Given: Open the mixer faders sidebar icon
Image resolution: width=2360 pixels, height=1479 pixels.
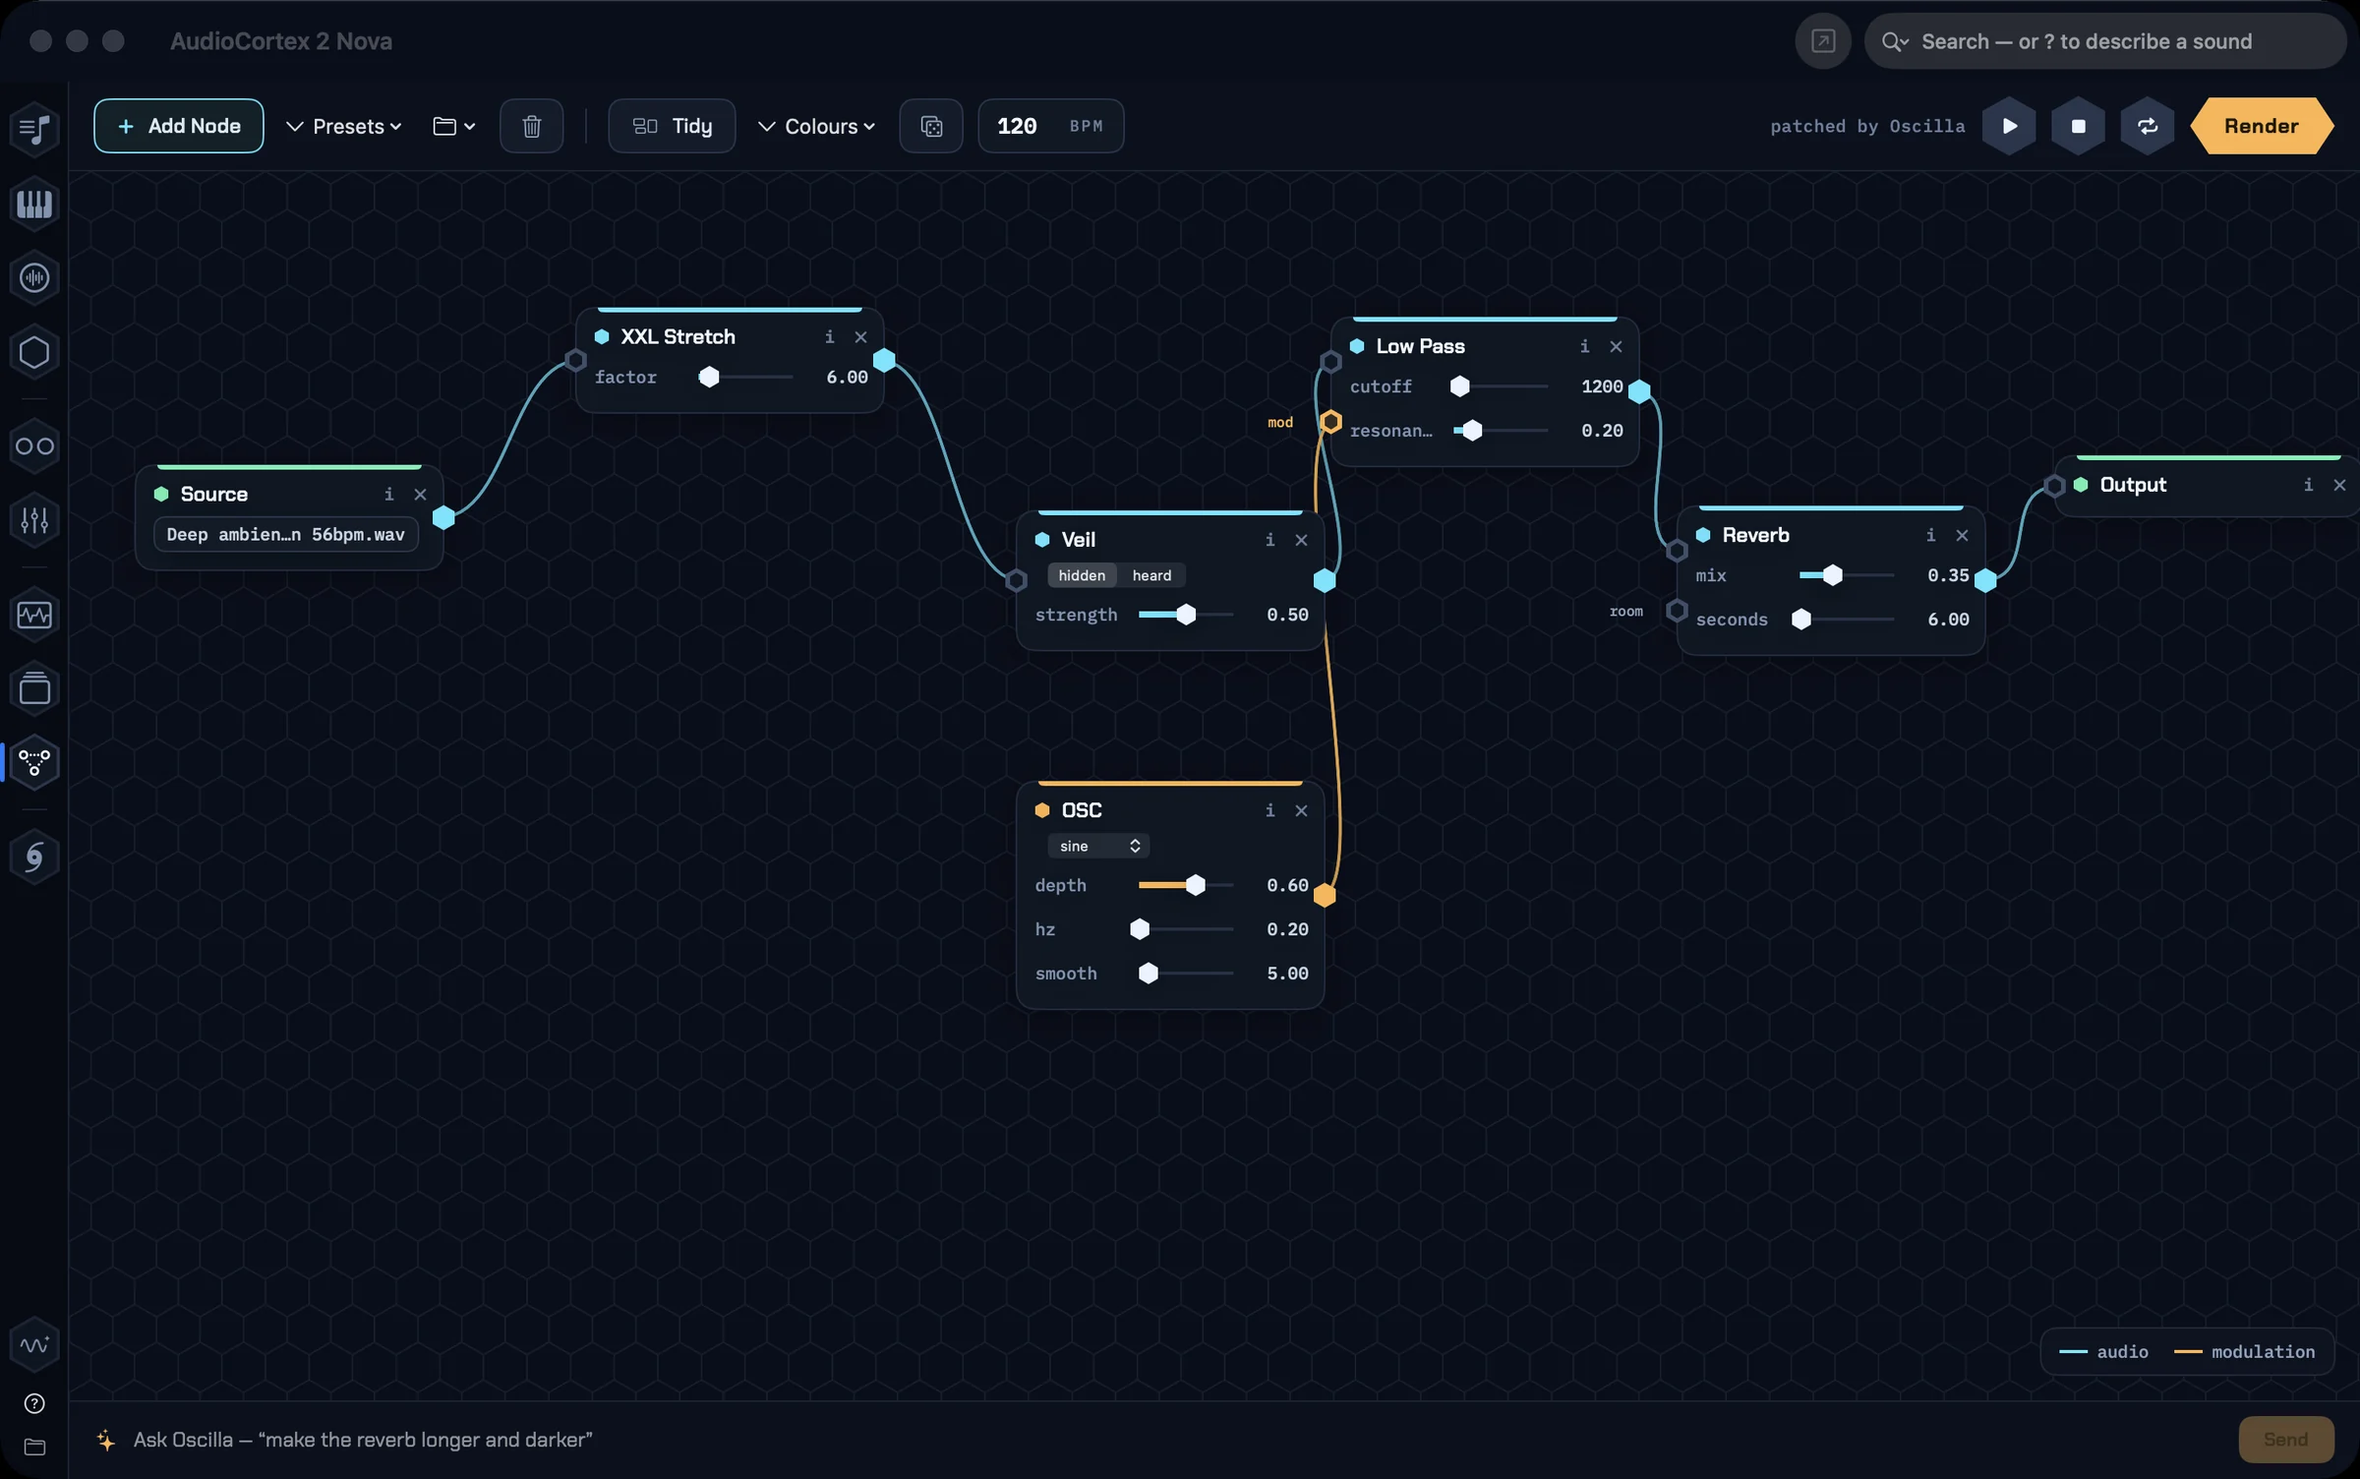Looking at the screenshot, I should 34,520.
